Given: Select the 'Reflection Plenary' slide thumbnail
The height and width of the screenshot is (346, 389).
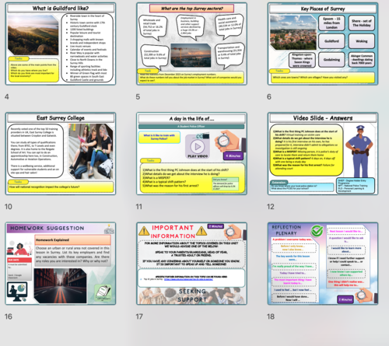Looking at the screenshot, I should (323, 264).
